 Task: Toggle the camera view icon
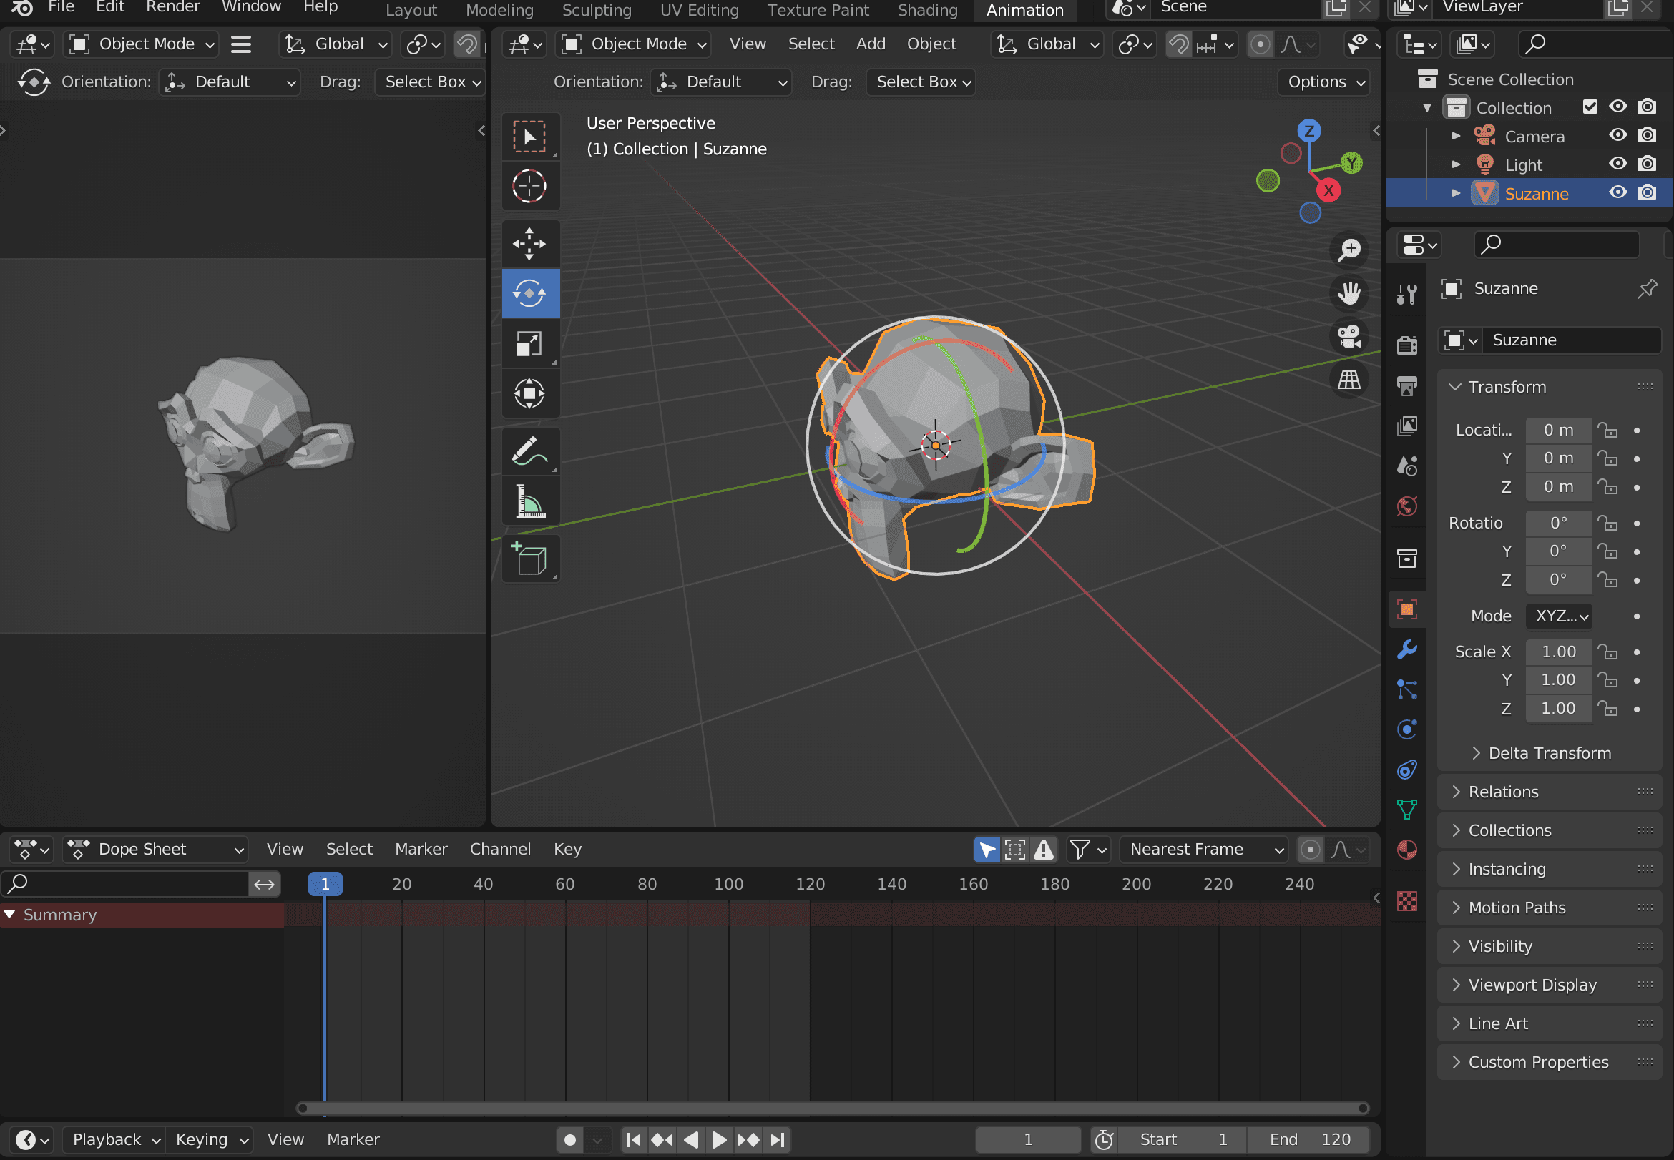coord(1349,337)
